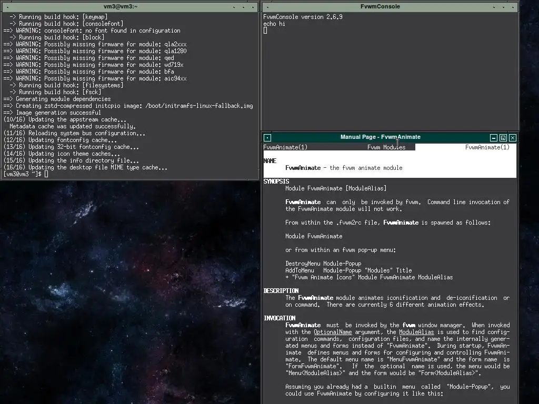The image size is (539, 404).
Task: Click the 'AddToMenu Module-Popup "Modules" Title' line
Action: pos(348,270)
